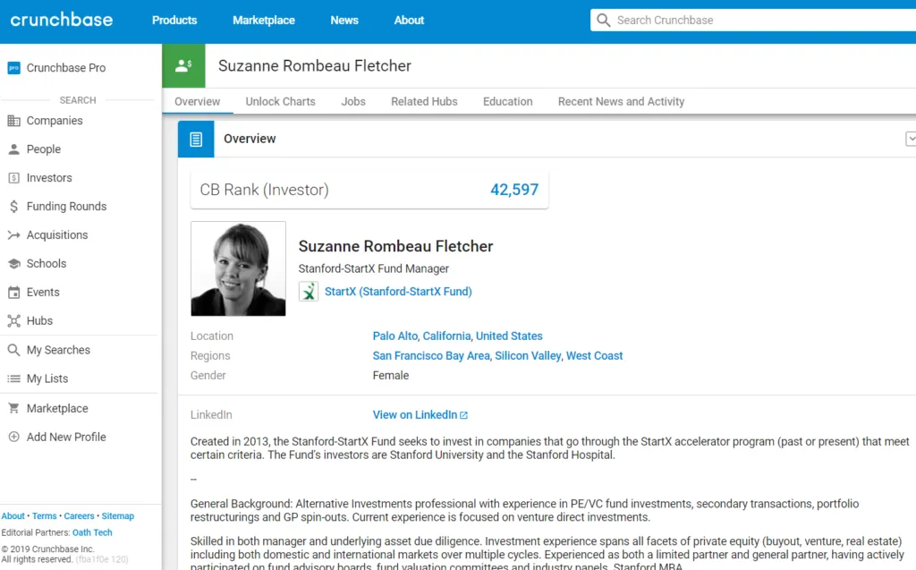916x570 pixels.
Task: Click View on LinkedIn link
Action: pyautogui.click(x=415, y=415)
